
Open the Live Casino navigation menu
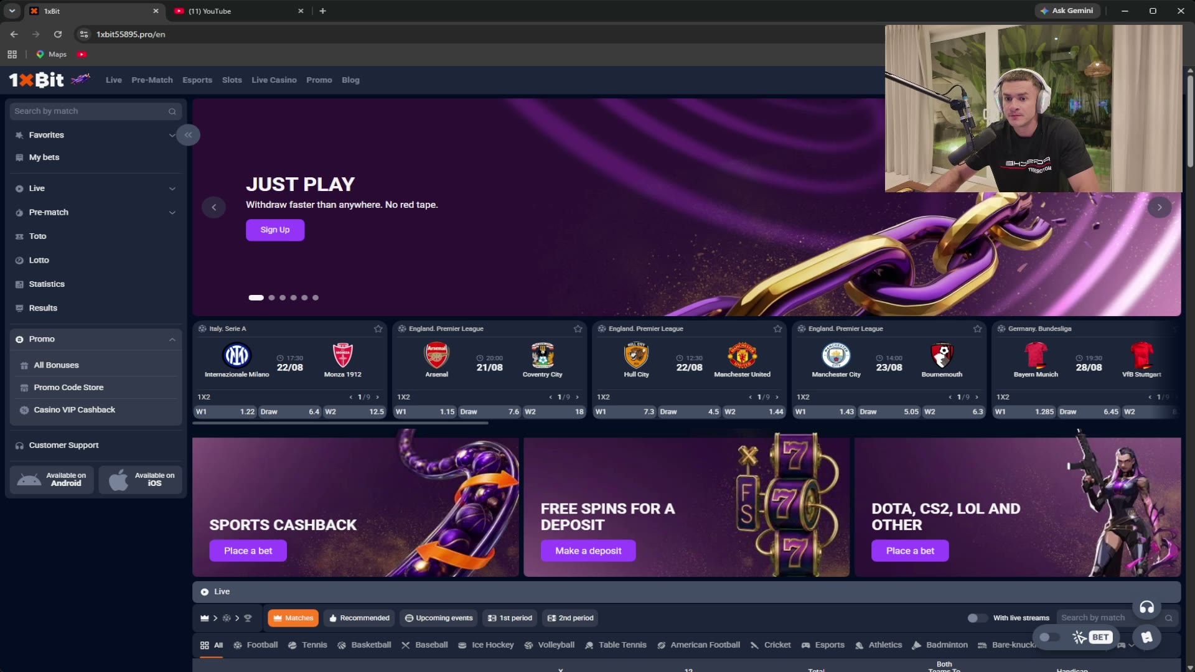click(x=274, y=80)
